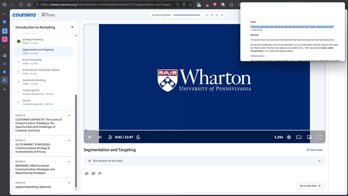The height and width of the screenshot is (196, 348).
Task: Mute the video volume
Action: pos(100,137)
